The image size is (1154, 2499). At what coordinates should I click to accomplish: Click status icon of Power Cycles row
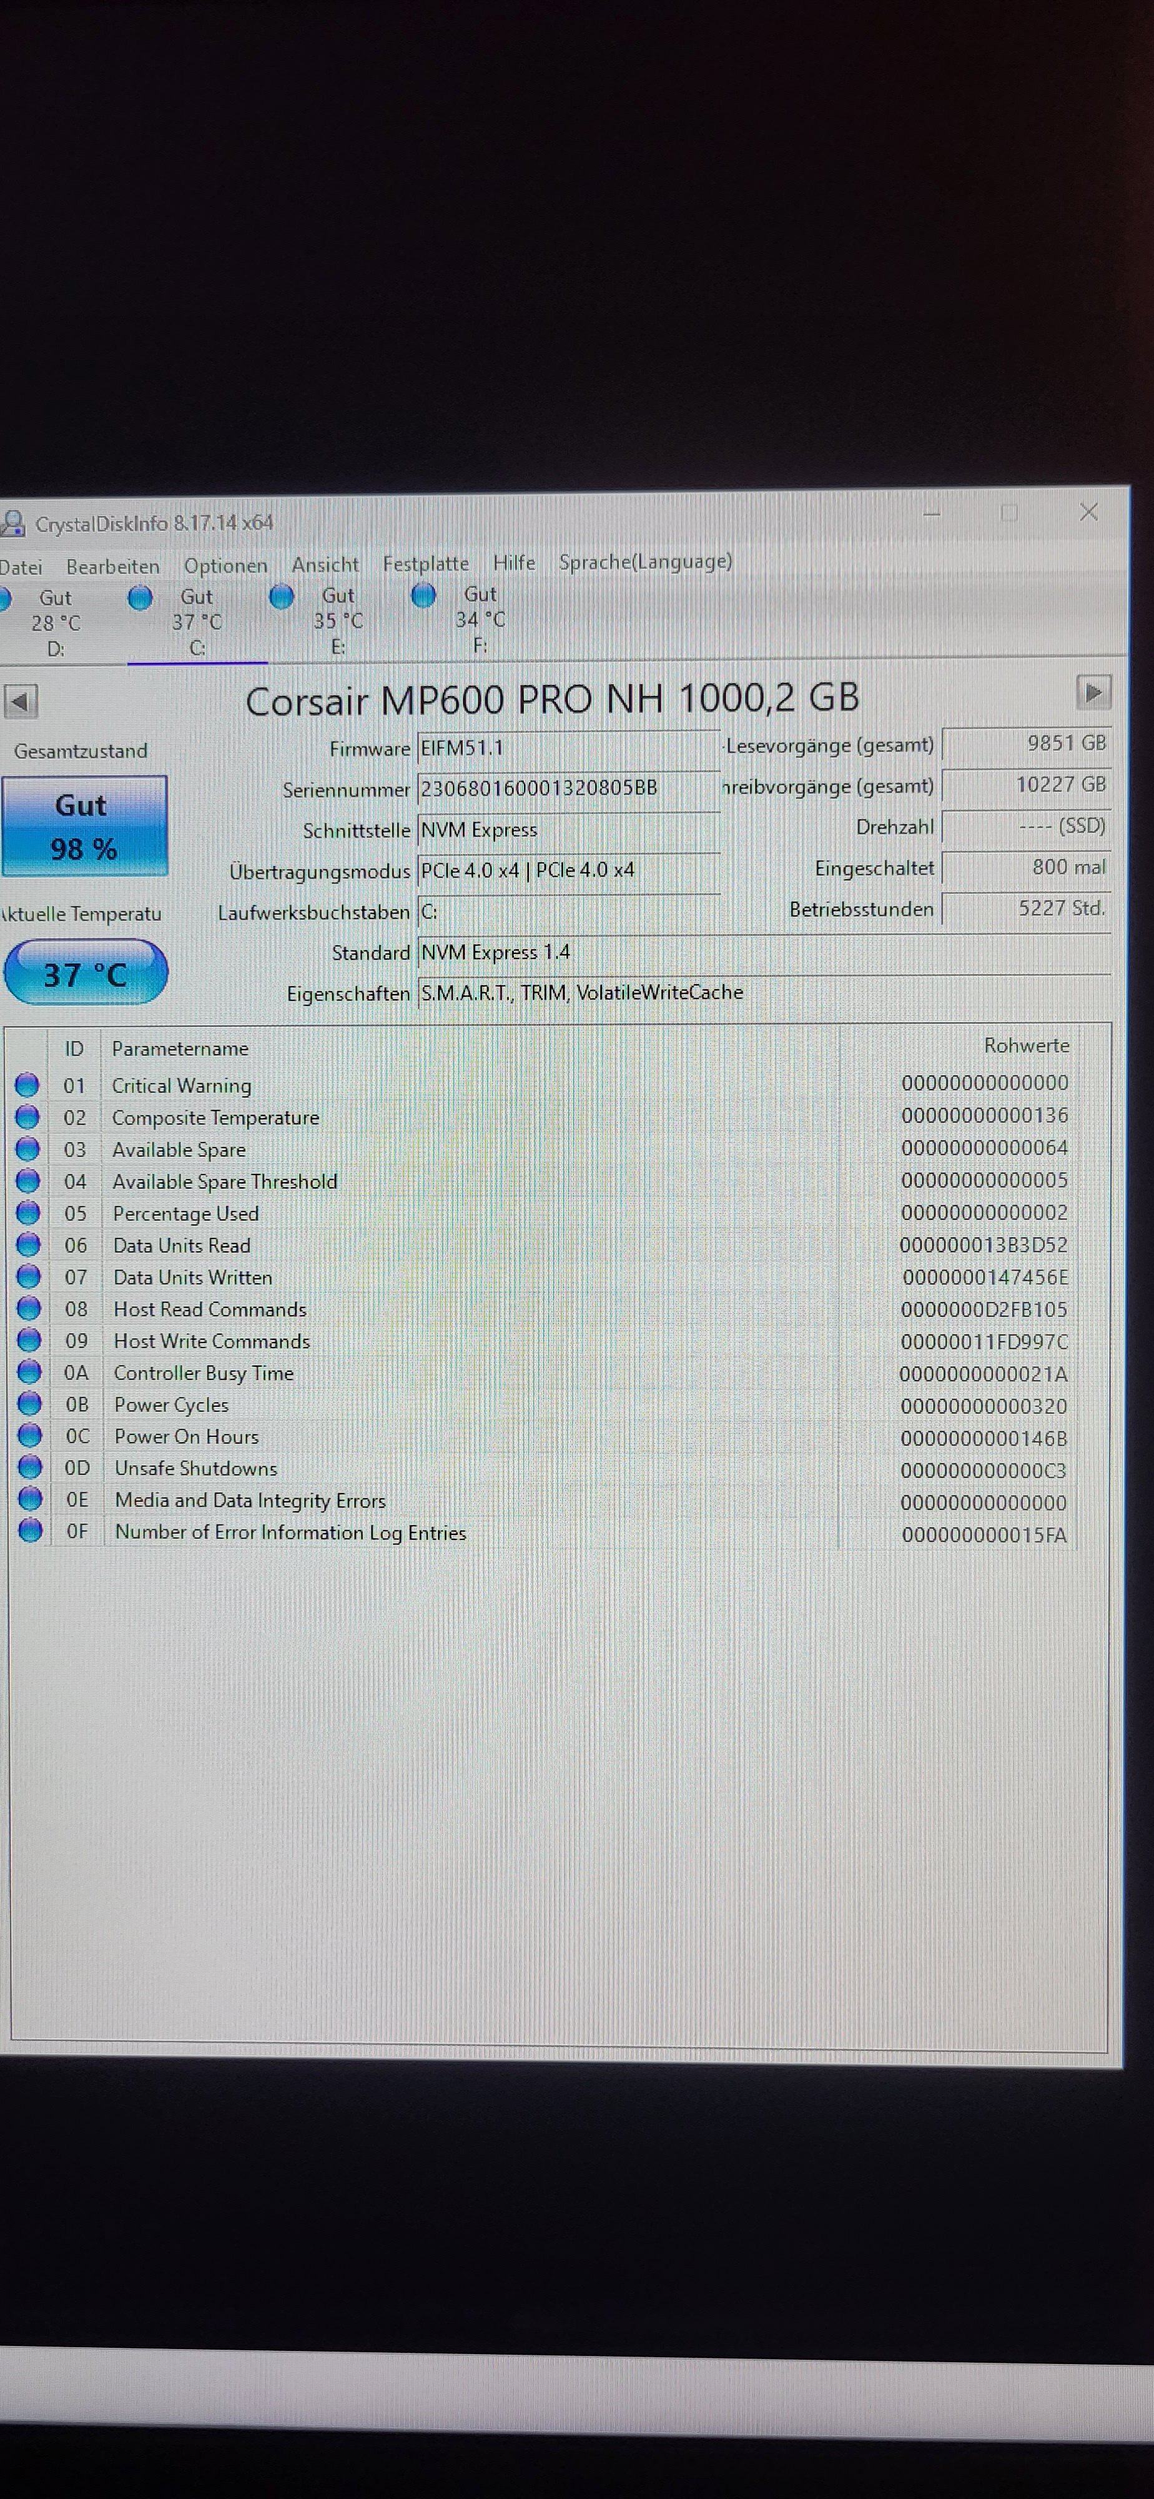point(30,1404)
